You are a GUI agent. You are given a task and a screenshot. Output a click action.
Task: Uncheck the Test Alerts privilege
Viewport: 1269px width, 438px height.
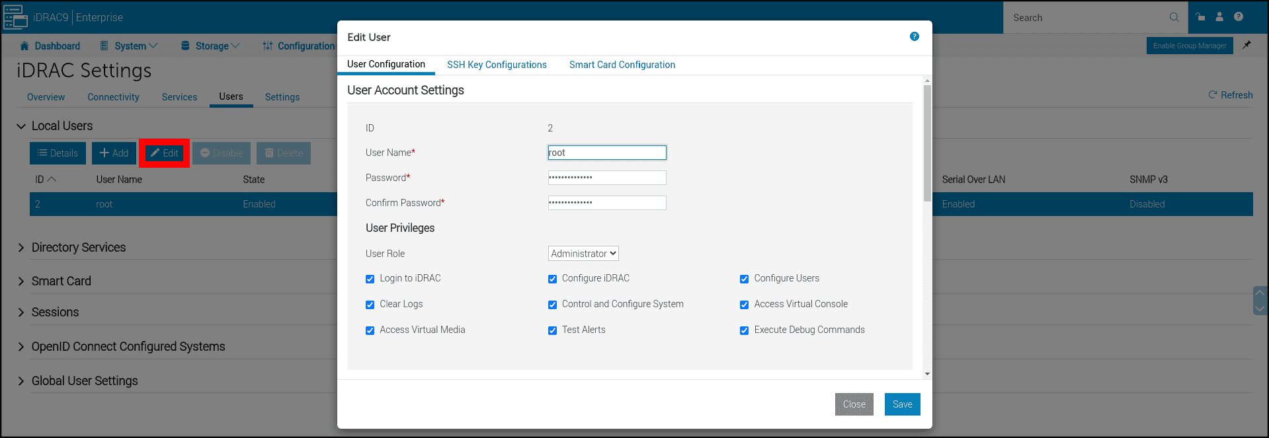pyautogui.click(x=552, y=330)
